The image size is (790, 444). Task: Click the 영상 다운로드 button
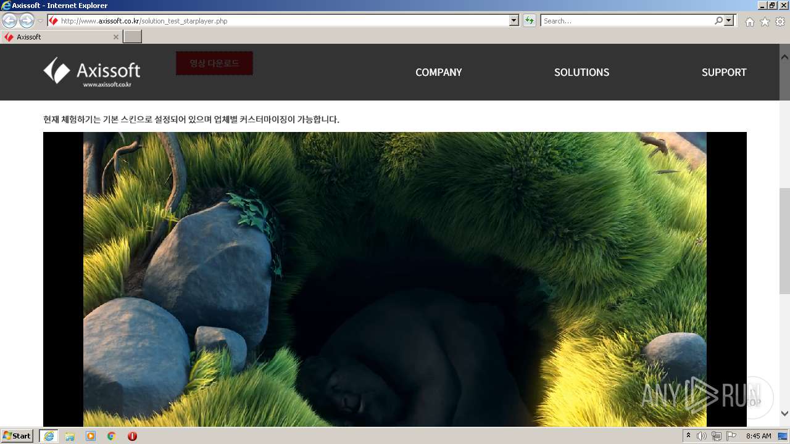[214, 63]
